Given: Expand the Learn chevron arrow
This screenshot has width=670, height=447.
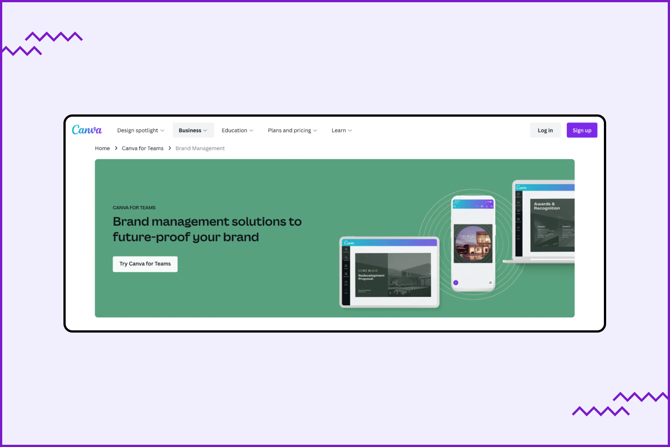Looking at the screenshot, I should point(350,131).
